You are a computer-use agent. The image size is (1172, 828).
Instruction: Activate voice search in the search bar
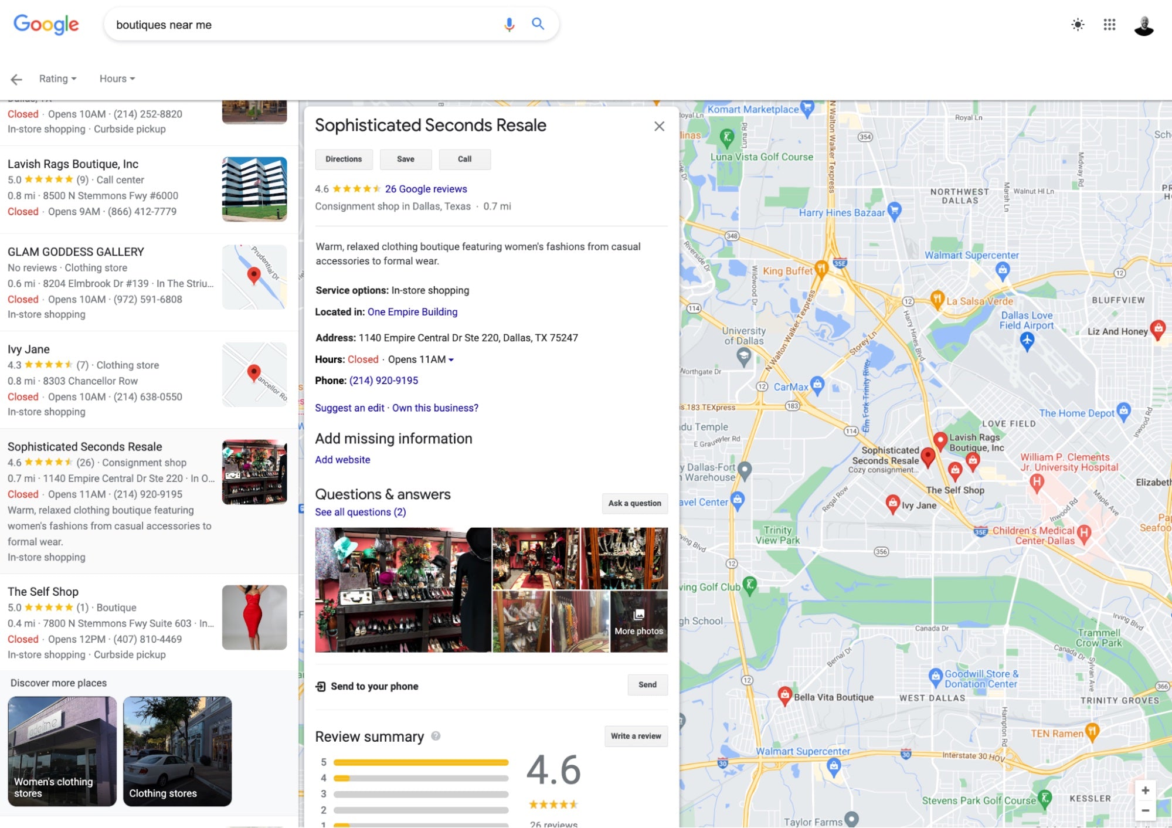click(508, 24)
